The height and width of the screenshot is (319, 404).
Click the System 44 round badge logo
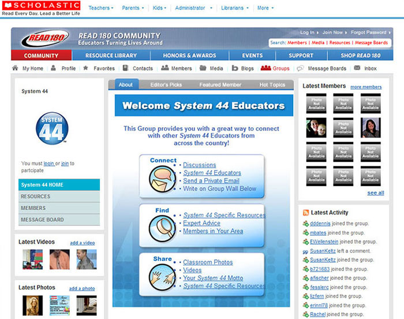pyautogui.click(x=53, y=128)
